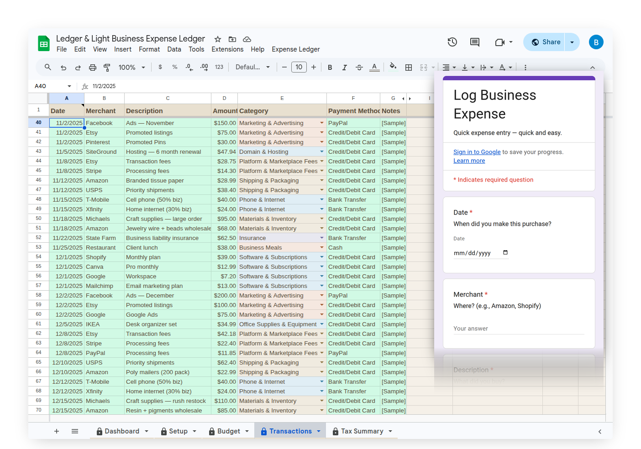Click the Google Sheets home logo
This screenshot has width=641, height=449.
pos(44,44)
